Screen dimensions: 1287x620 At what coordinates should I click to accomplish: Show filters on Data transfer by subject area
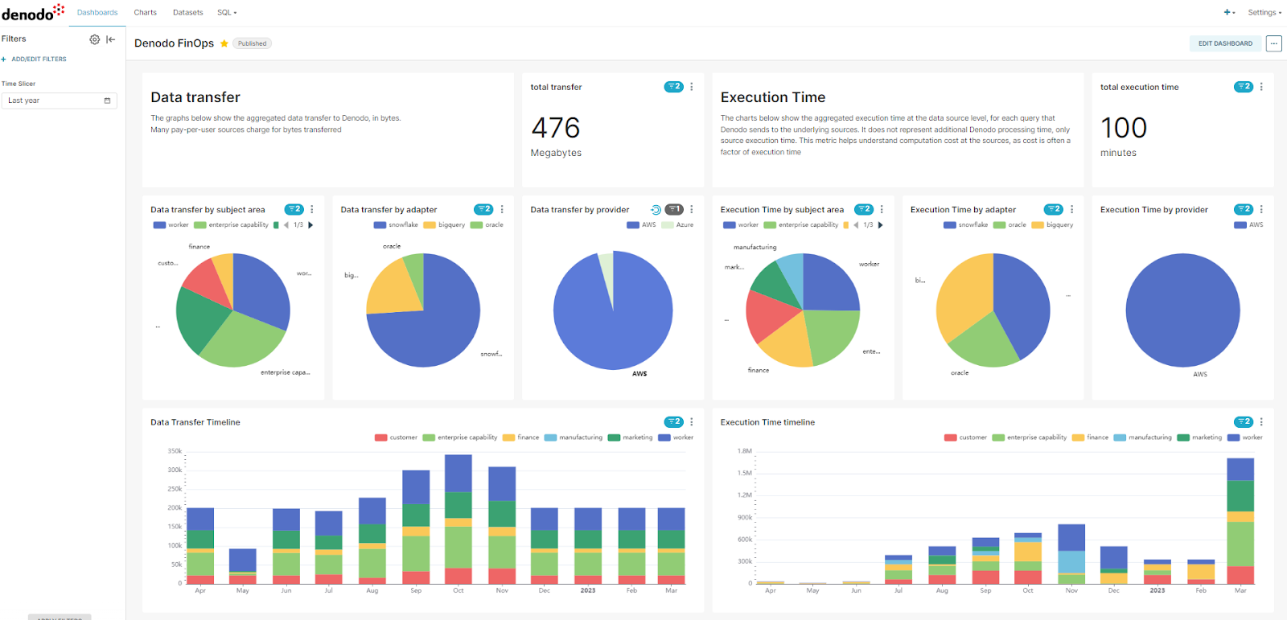tap(294, 209)
